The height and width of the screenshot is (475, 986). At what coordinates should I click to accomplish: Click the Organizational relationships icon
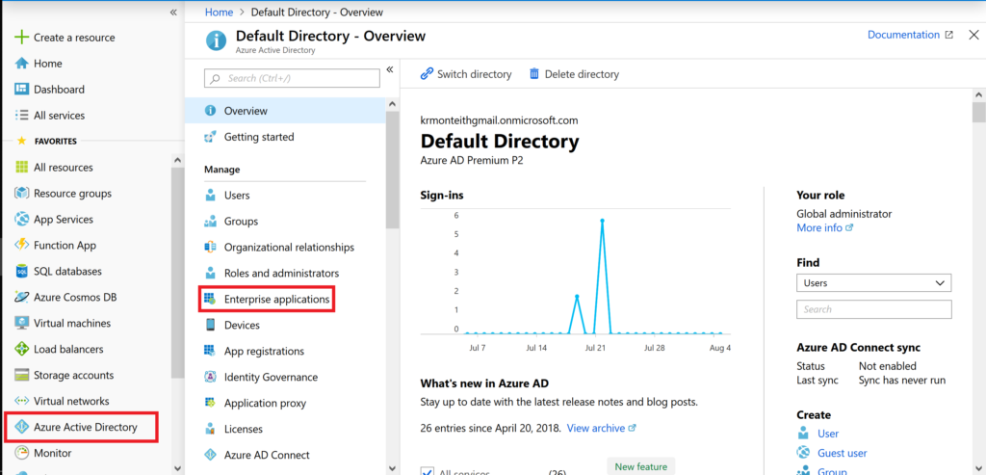coord(211,248)
